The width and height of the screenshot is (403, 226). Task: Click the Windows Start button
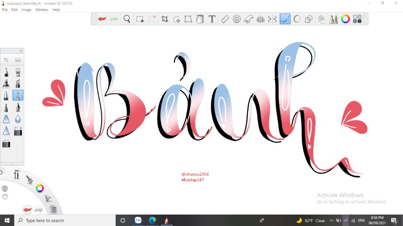click(7, 220)
